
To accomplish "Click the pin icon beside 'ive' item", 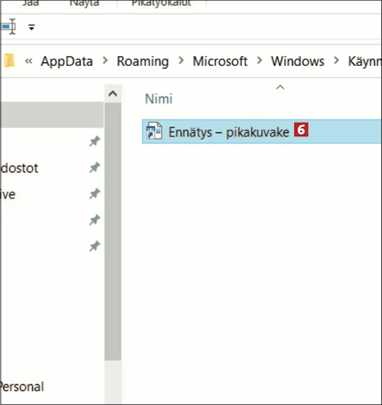I will tap(94, 194).
